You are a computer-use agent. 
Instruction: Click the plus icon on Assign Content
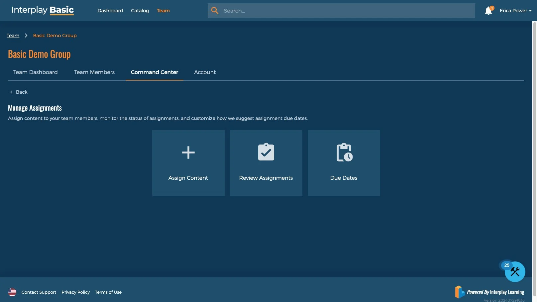click(188, 152)
